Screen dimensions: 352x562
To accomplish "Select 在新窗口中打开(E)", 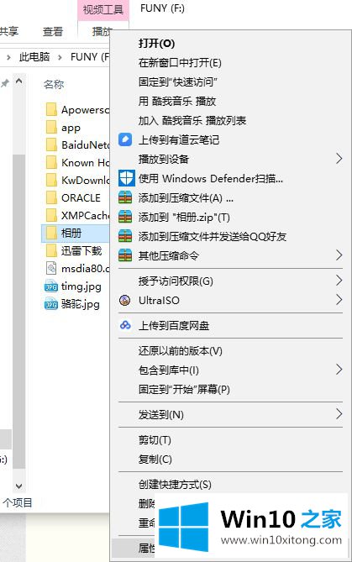I will pos(180,63).
